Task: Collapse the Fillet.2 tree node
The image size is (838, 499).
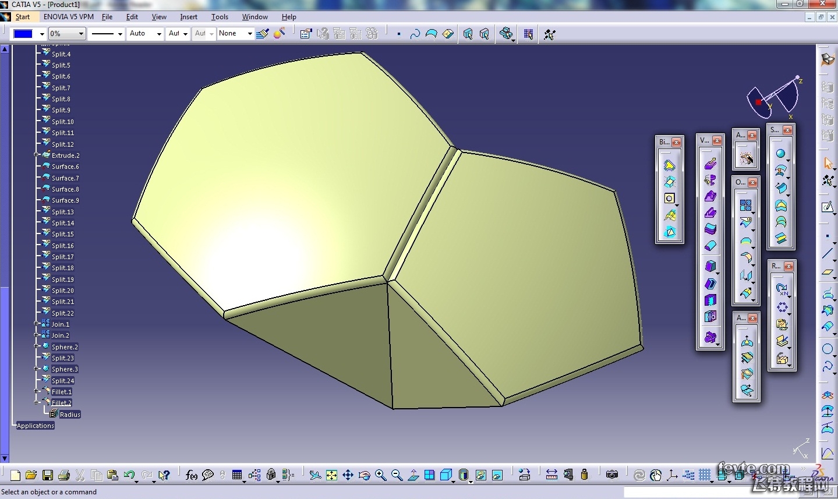Action: click(x=36, y=402)
